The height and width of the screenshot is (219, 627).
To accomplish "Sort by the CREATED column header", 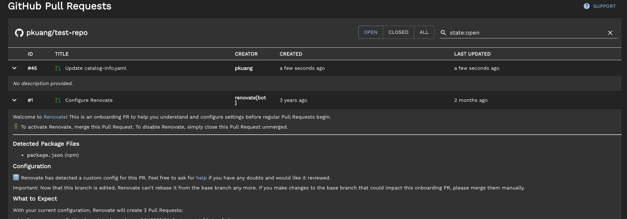I will [291, 54].
